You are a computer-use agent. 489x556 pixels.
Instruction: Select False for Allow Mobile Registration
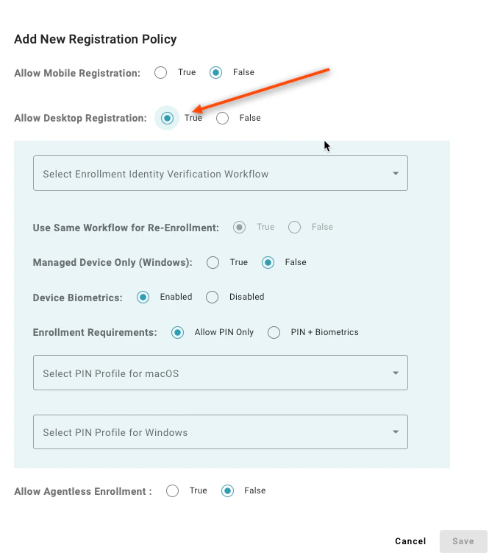tap(215, 72)
